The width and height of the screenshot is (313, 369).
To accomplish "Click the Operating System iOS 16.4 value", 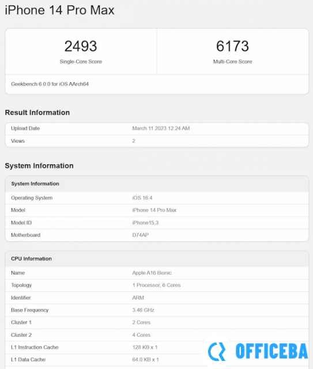I will click(x=142, y=198).
